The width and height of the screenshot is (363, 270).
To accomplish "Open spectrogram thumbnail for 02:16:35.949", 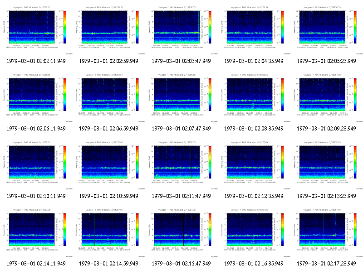I will click(254, 232).
